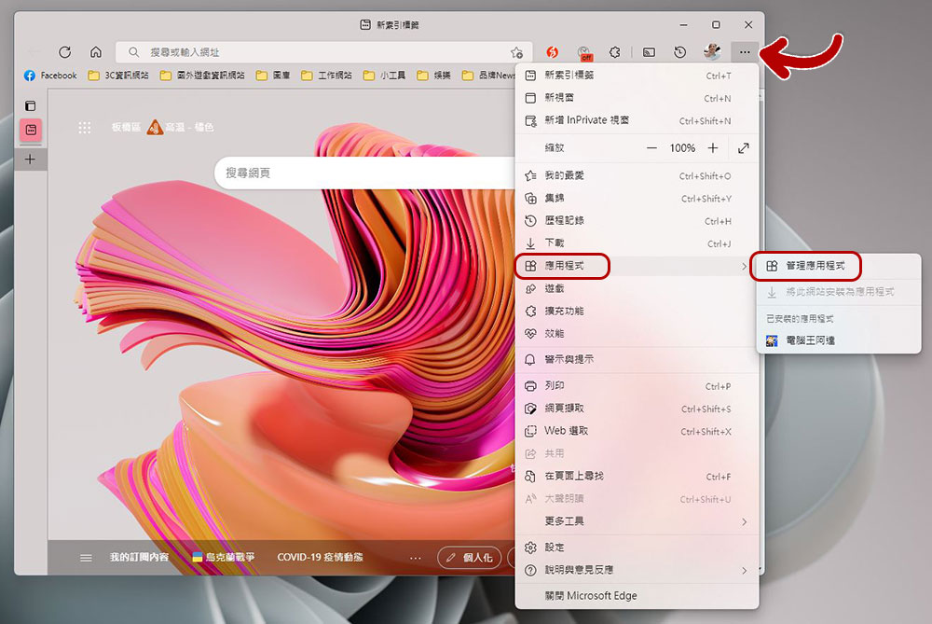Click the history clock icon in toolbar

[680, 52]
